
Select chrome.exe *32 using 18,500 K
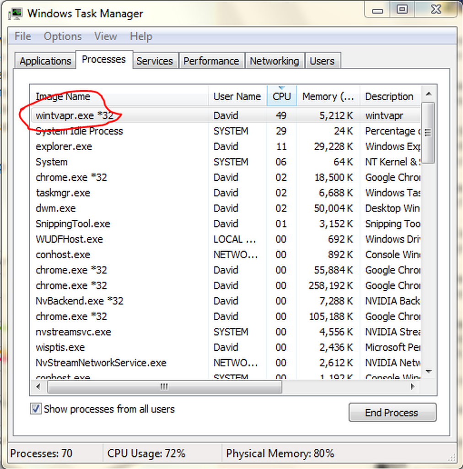(x=226, y=177)
